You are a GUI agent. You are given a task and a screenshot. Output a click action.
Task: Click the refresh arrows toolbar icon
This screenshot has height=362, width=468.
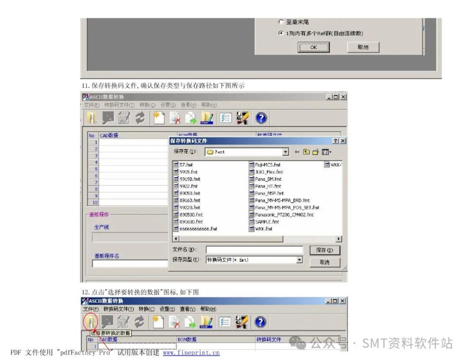(140, 117)
